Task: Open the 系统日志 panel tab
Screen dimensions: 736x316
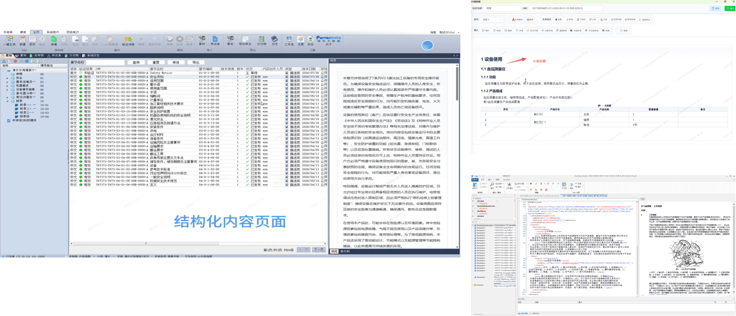Action: 91,56
